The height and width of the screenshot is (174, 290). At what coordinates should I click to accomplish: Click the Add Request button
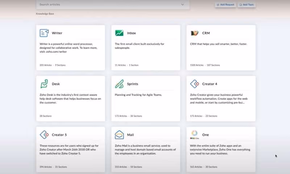(225, 5)
